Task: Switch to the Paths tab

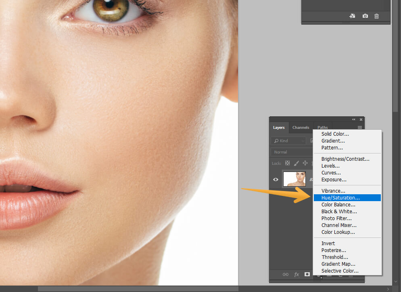Action: (322, 127)
